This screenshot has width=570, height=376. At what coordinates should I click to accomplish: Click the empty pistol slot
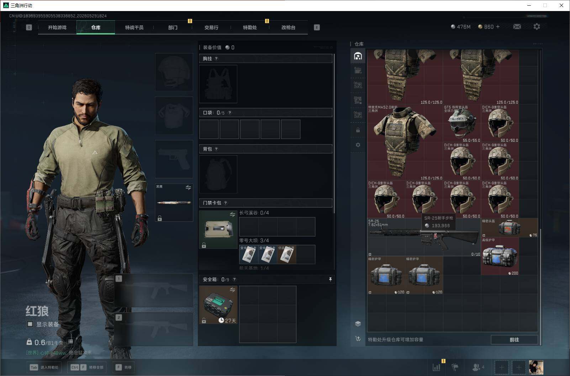point(174,159)
